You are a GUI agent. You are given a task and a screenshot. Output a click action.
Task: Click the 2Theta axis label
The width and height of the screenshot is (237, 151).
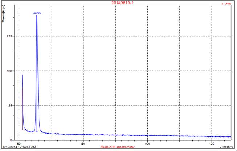click(x=226, y=147)
